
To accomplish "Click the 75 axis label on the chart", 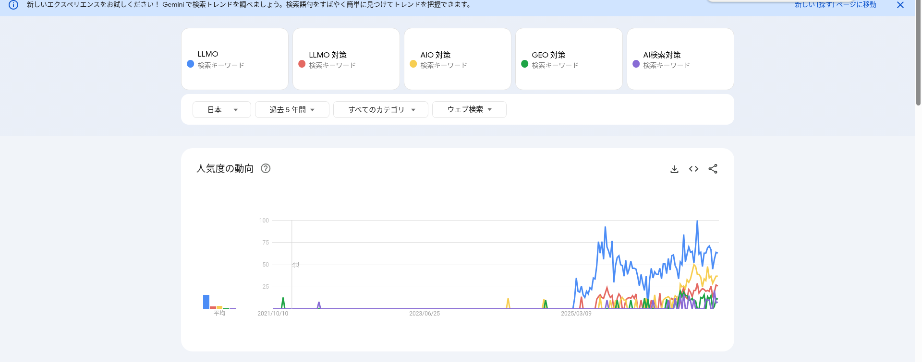I will tap(266, 243).
